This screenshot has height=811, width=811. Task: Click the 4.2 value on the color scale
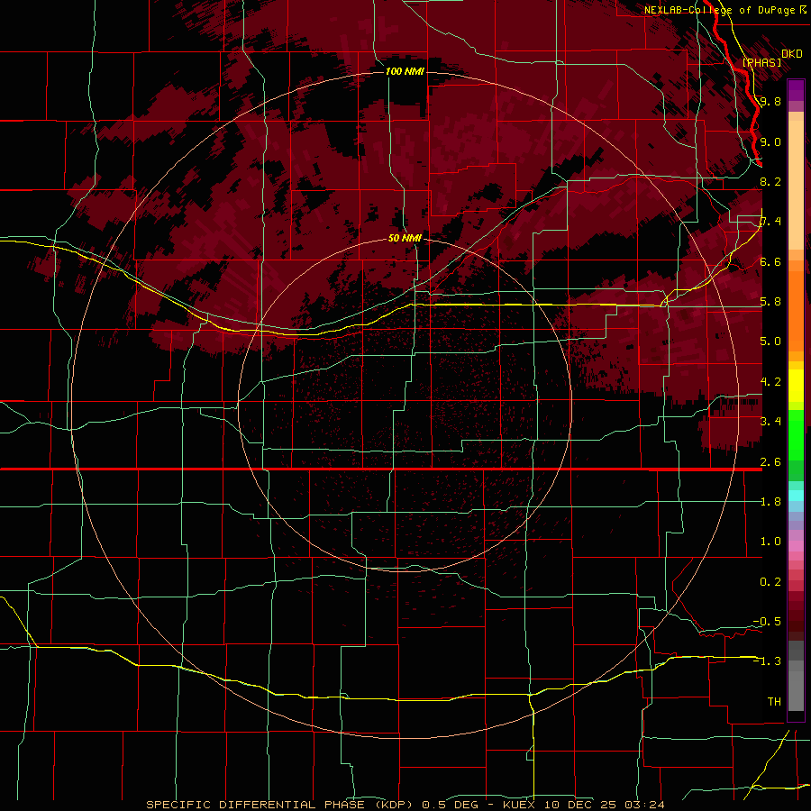click(x=770, y=381)
